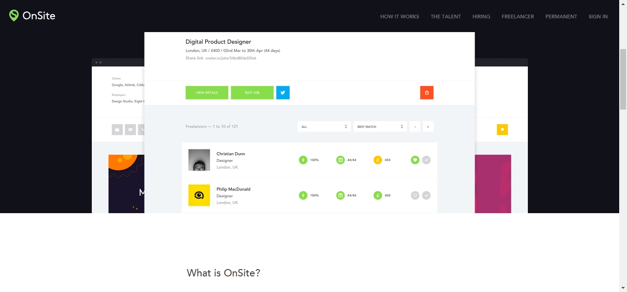Click the OnSite logo pin icon
627x292 pixels.
tap(13, 15)
